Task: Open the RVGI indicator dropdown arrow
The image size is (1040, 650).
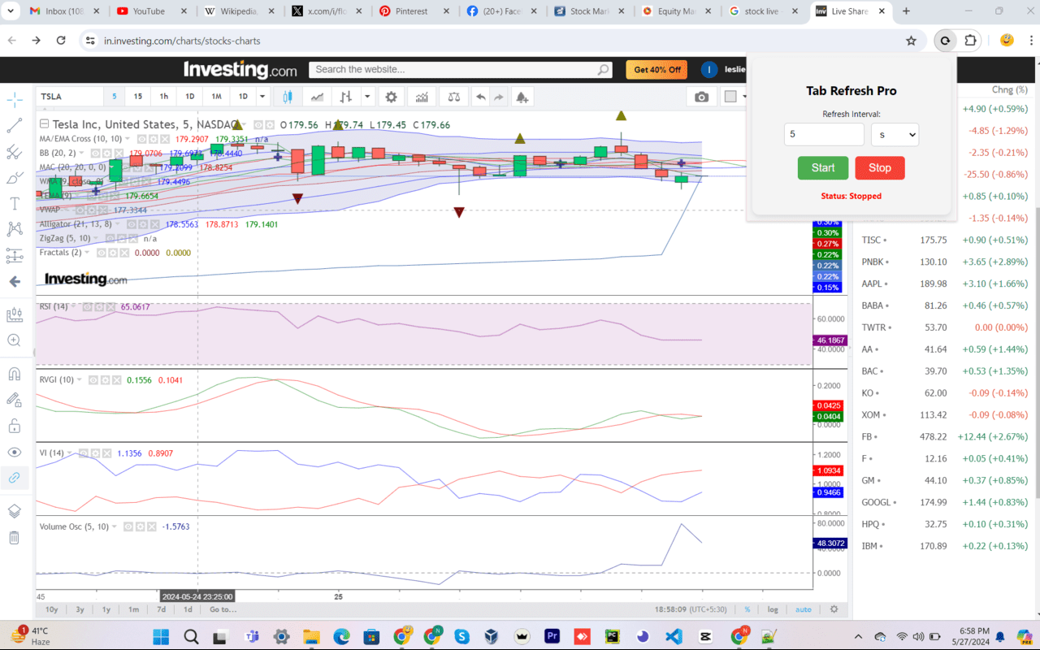Action: 81,380
